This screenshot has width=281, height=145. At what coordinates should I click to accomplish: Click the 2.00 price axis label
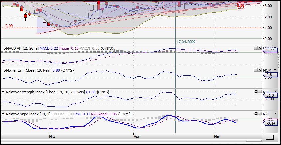[x=268, y=17]
